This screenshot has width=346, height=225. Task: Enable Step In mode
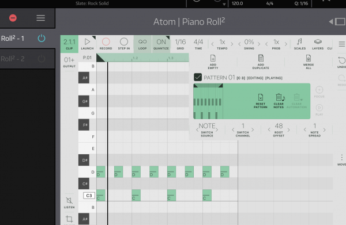(x=124, y=41)
